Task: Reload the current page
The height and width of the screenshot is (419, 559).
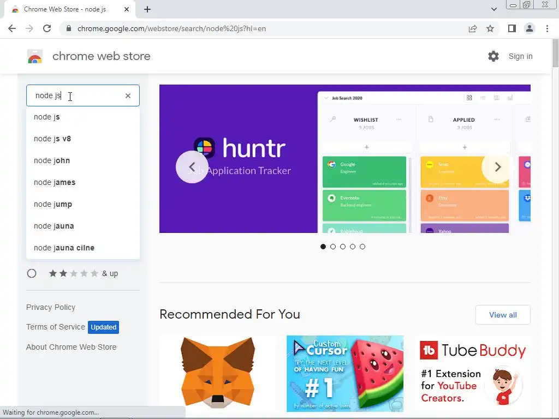Action: (x=47, y=28)
